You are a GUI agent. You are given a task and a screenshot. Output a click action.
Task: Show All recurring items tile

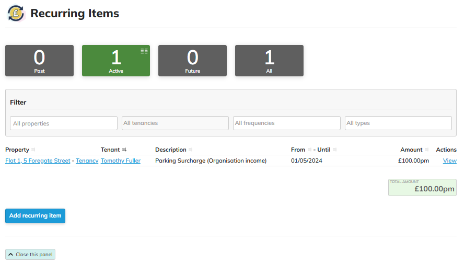pyautogui.click(x=269, y=61)
